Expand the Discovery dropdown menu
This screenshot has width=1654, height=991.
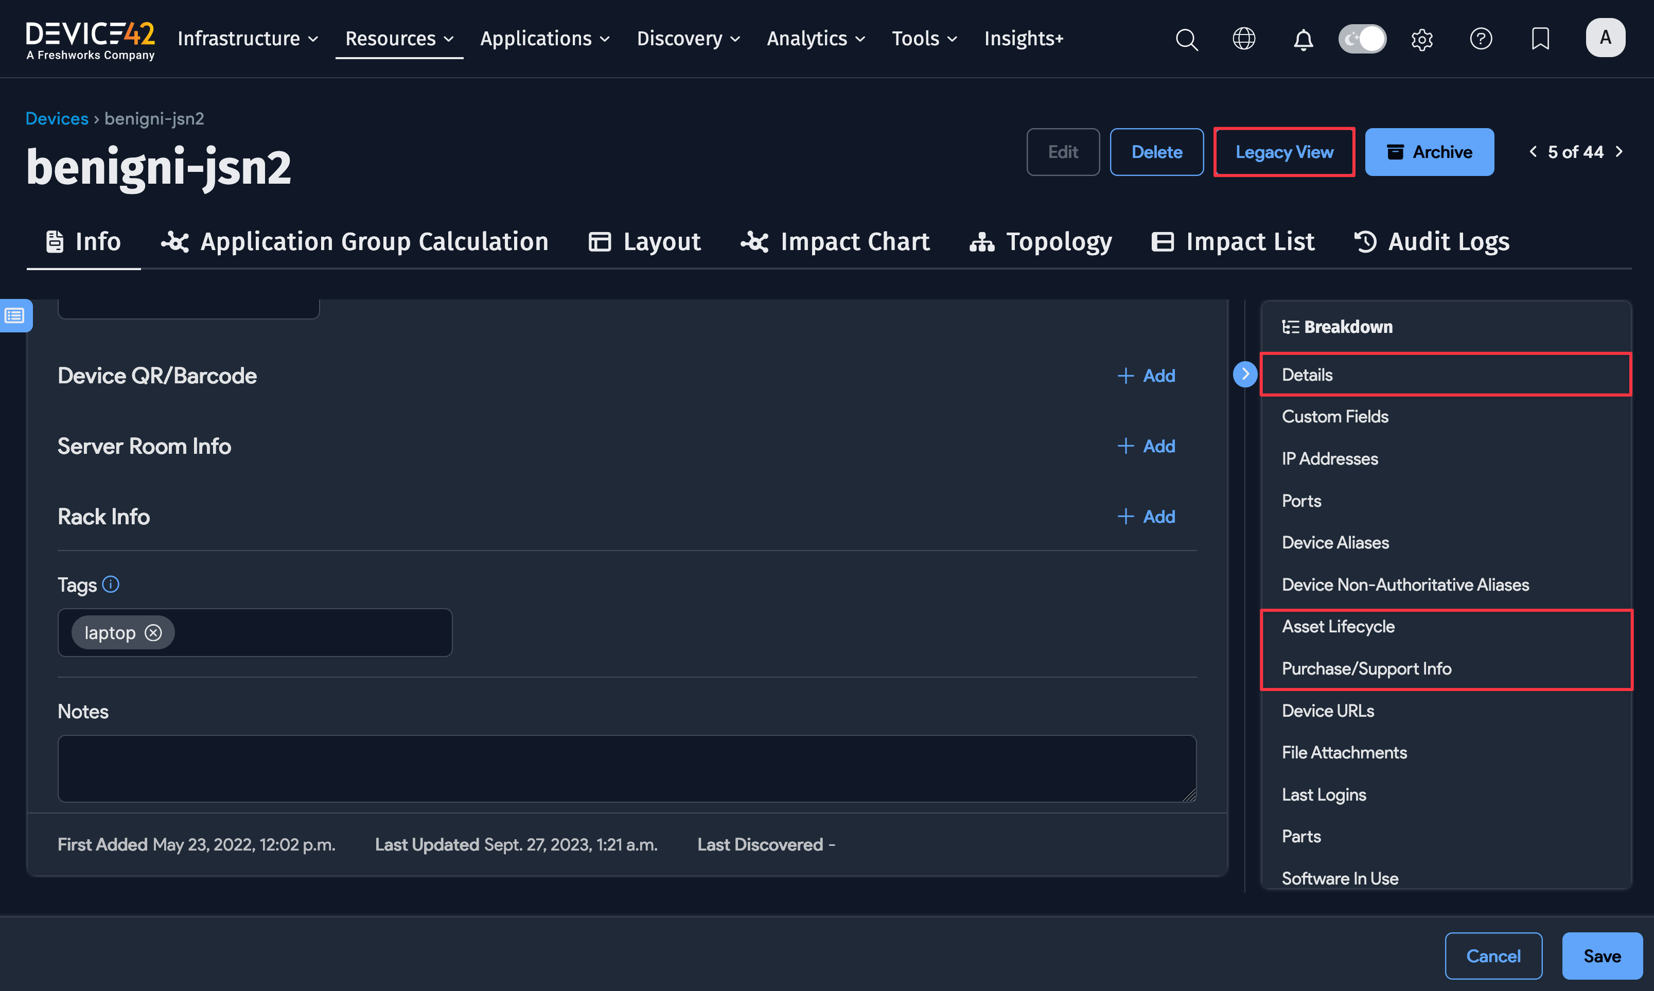coord(688,39)
